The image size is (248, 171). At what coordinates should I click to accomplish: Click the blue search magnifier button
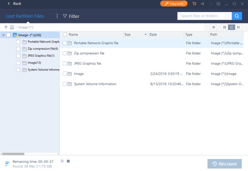(x=237, y=16)
